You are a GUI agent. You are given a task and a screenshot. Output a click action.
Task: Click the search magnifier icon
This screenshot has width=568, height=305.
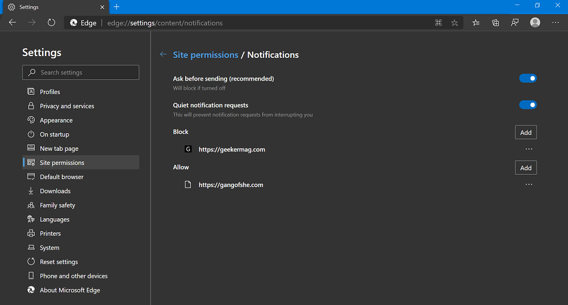(32, 72)
